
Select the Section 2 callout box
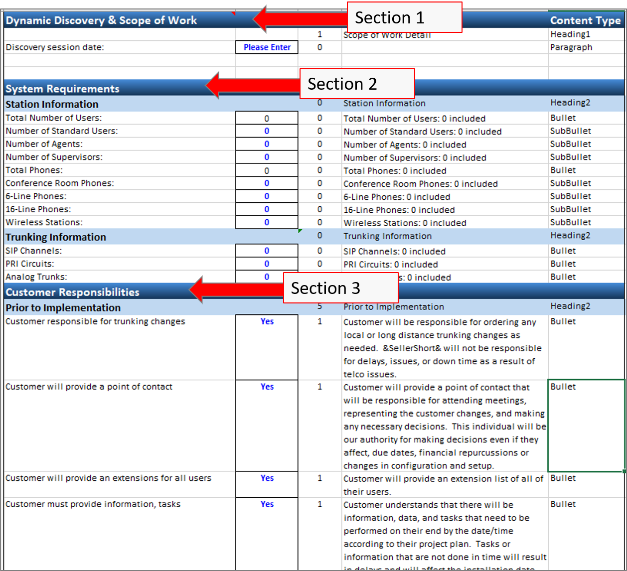point(357,84)
